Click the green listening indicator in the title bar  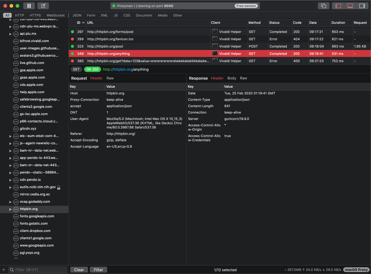tap(114, 6)
